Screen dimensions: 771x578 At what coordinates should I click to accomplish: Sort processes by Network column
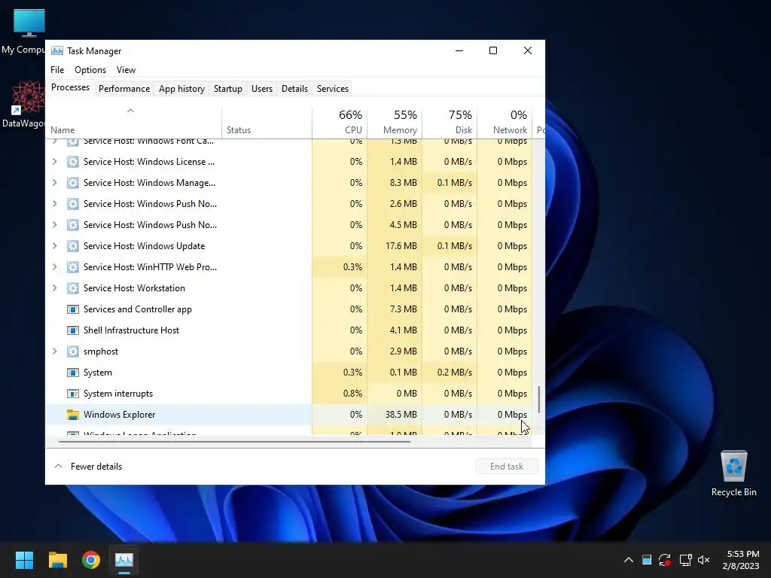[x=504, y=122]
